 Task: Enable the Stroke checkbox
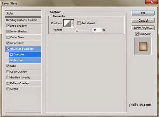pyautogui.click(x=8, y=89)
